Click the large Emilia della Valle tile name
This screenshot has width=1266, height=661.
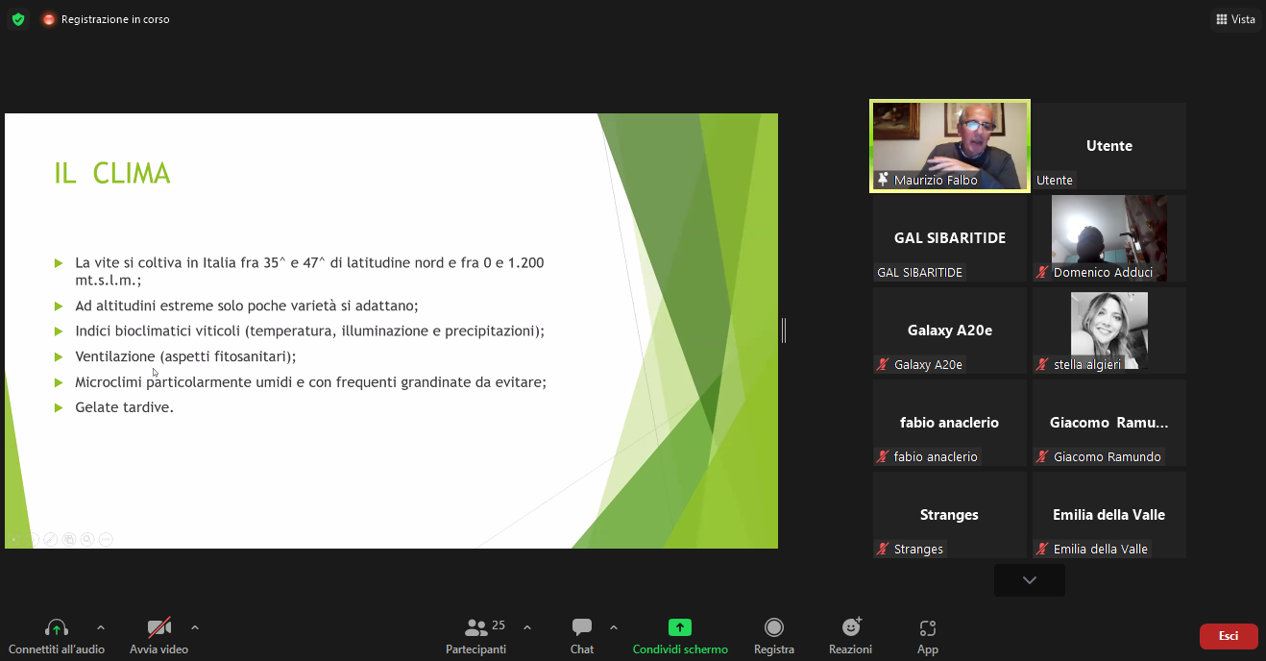coord(1109,515)
